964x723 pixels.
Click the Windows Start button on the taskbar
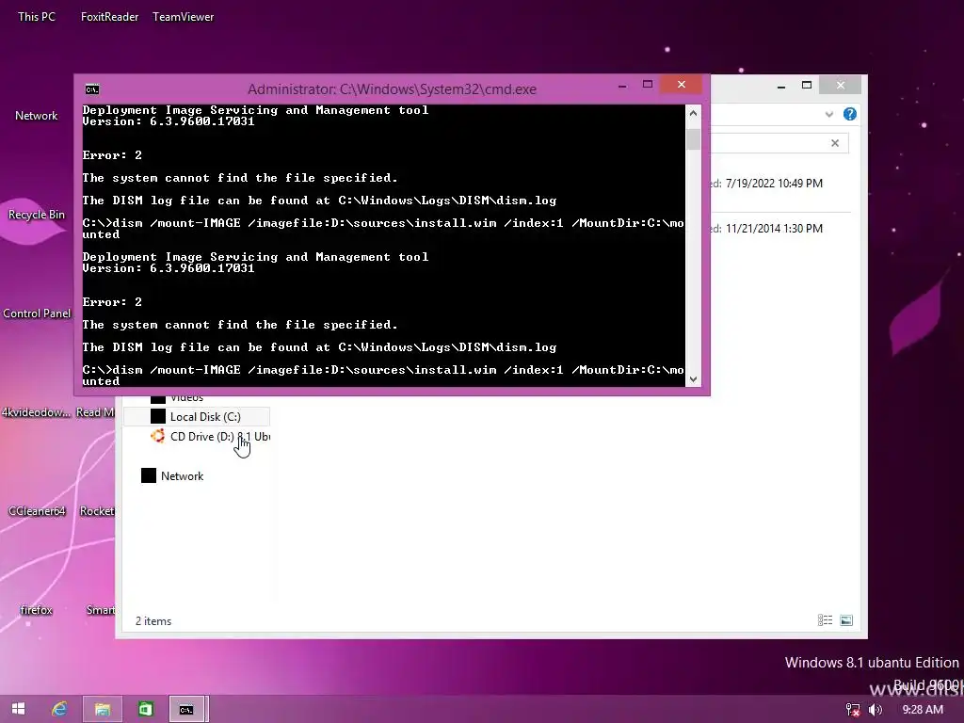(19, 709)
